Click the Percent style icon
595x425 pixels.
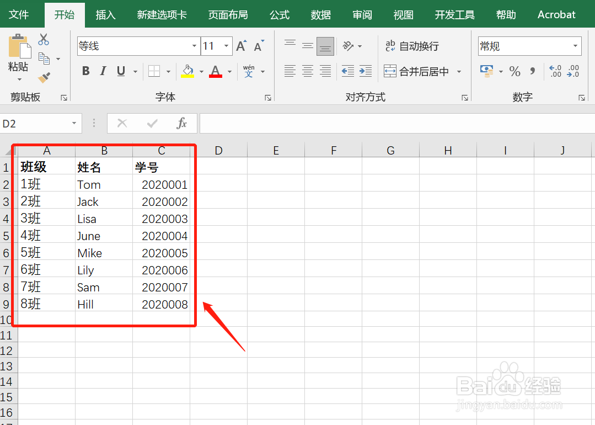[514, 71]
